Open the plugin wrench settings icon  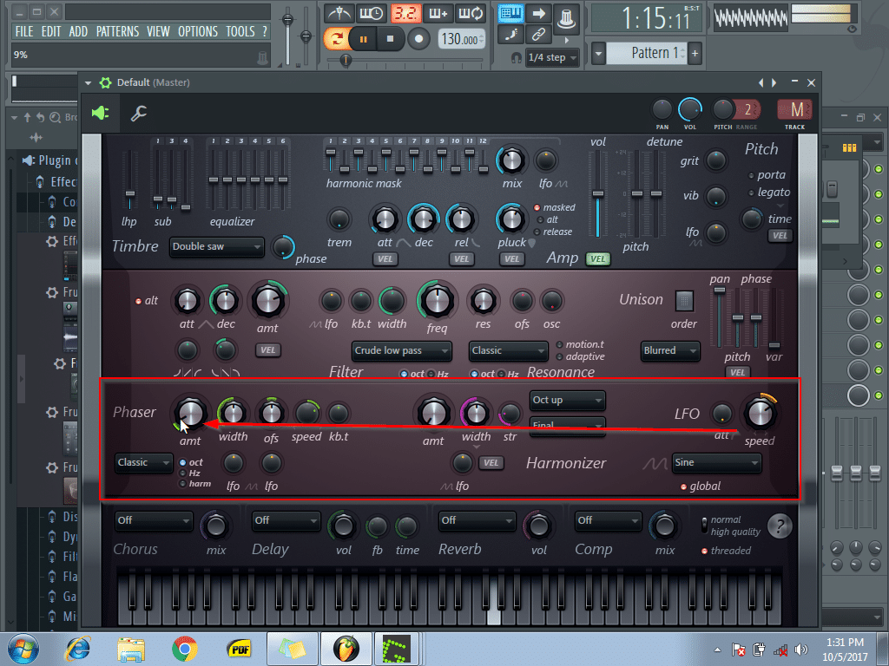pos(138,114)
